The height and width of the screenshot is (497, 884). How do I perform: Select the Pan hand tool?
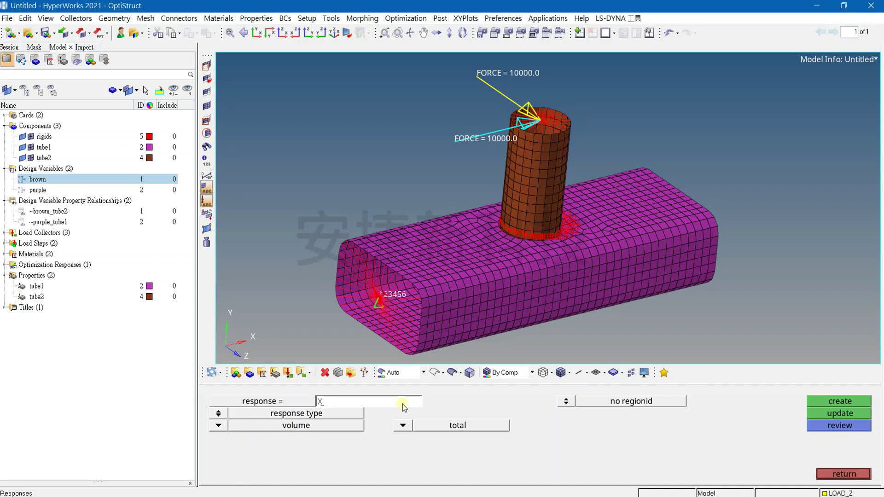pyautogui.click(x=423, y=33)
